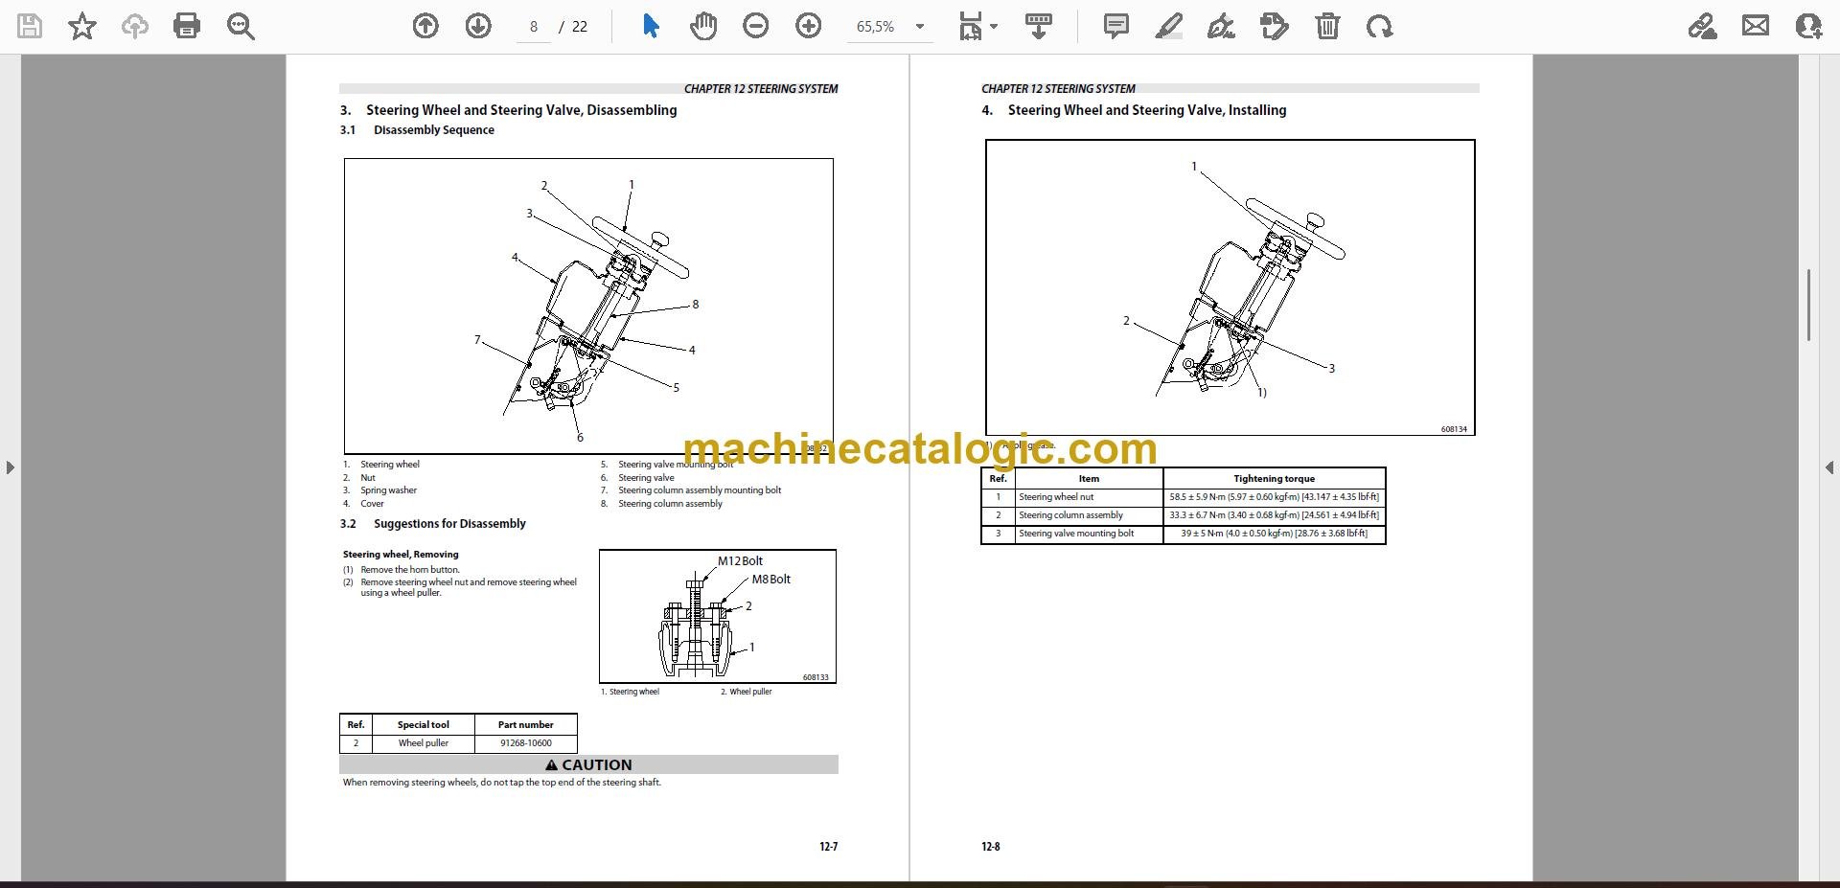Go to the previous page

[425, 26]
